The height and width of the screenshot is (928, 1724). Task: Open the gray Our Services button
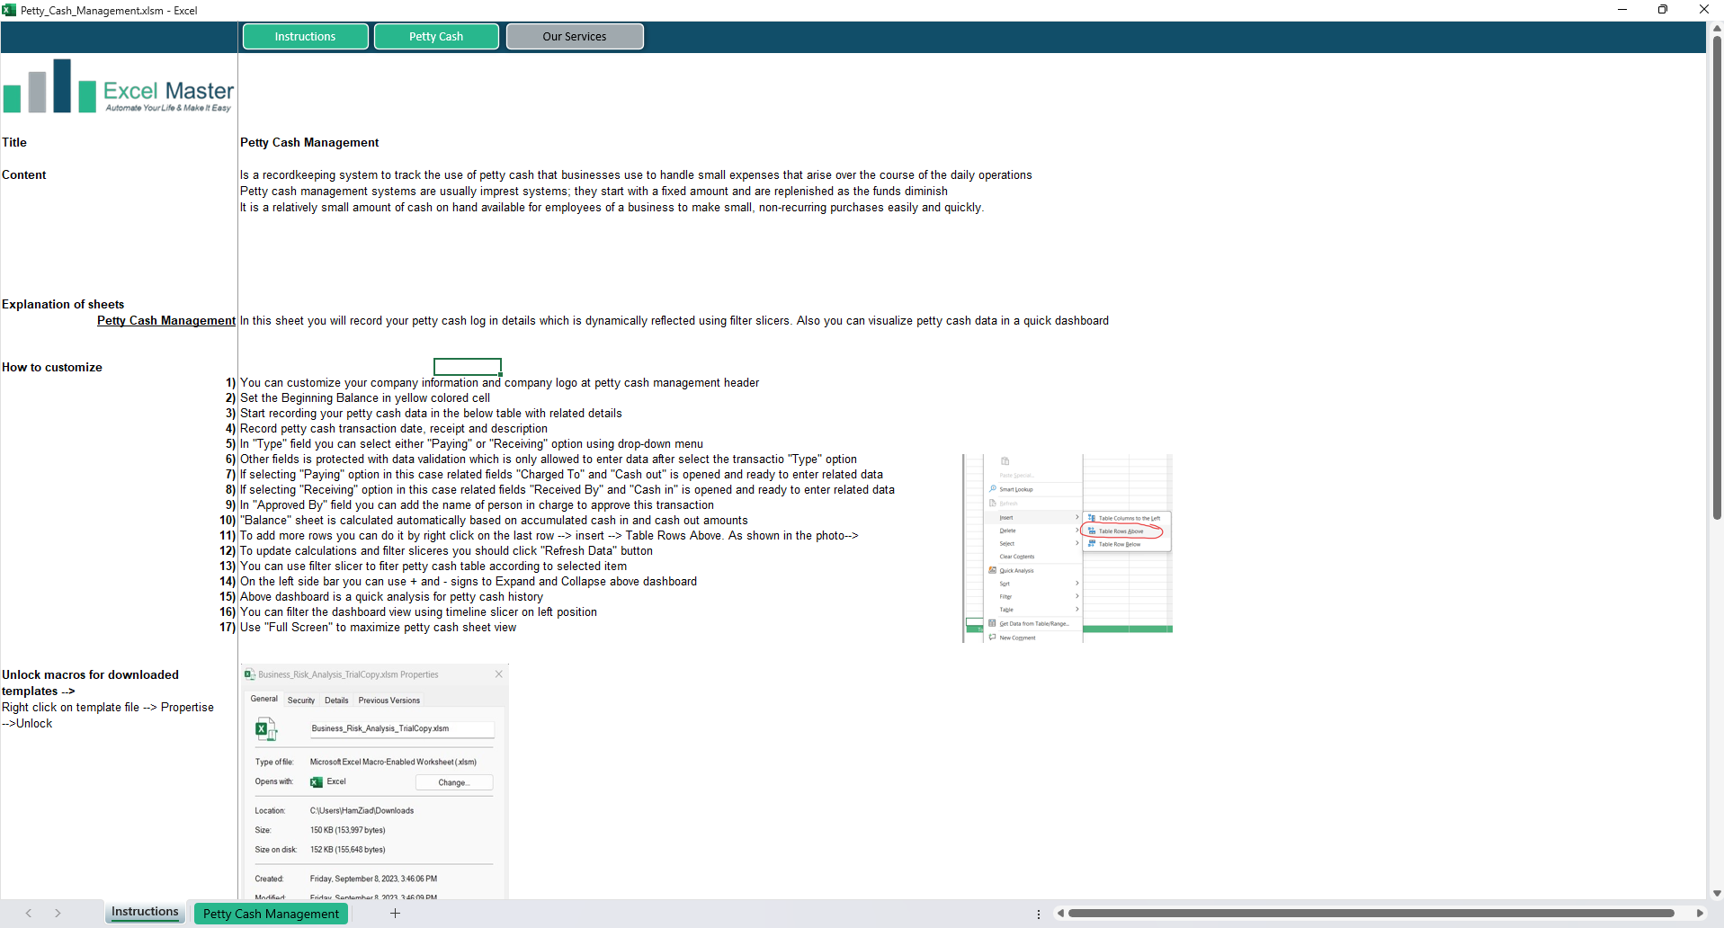(574, 37)
